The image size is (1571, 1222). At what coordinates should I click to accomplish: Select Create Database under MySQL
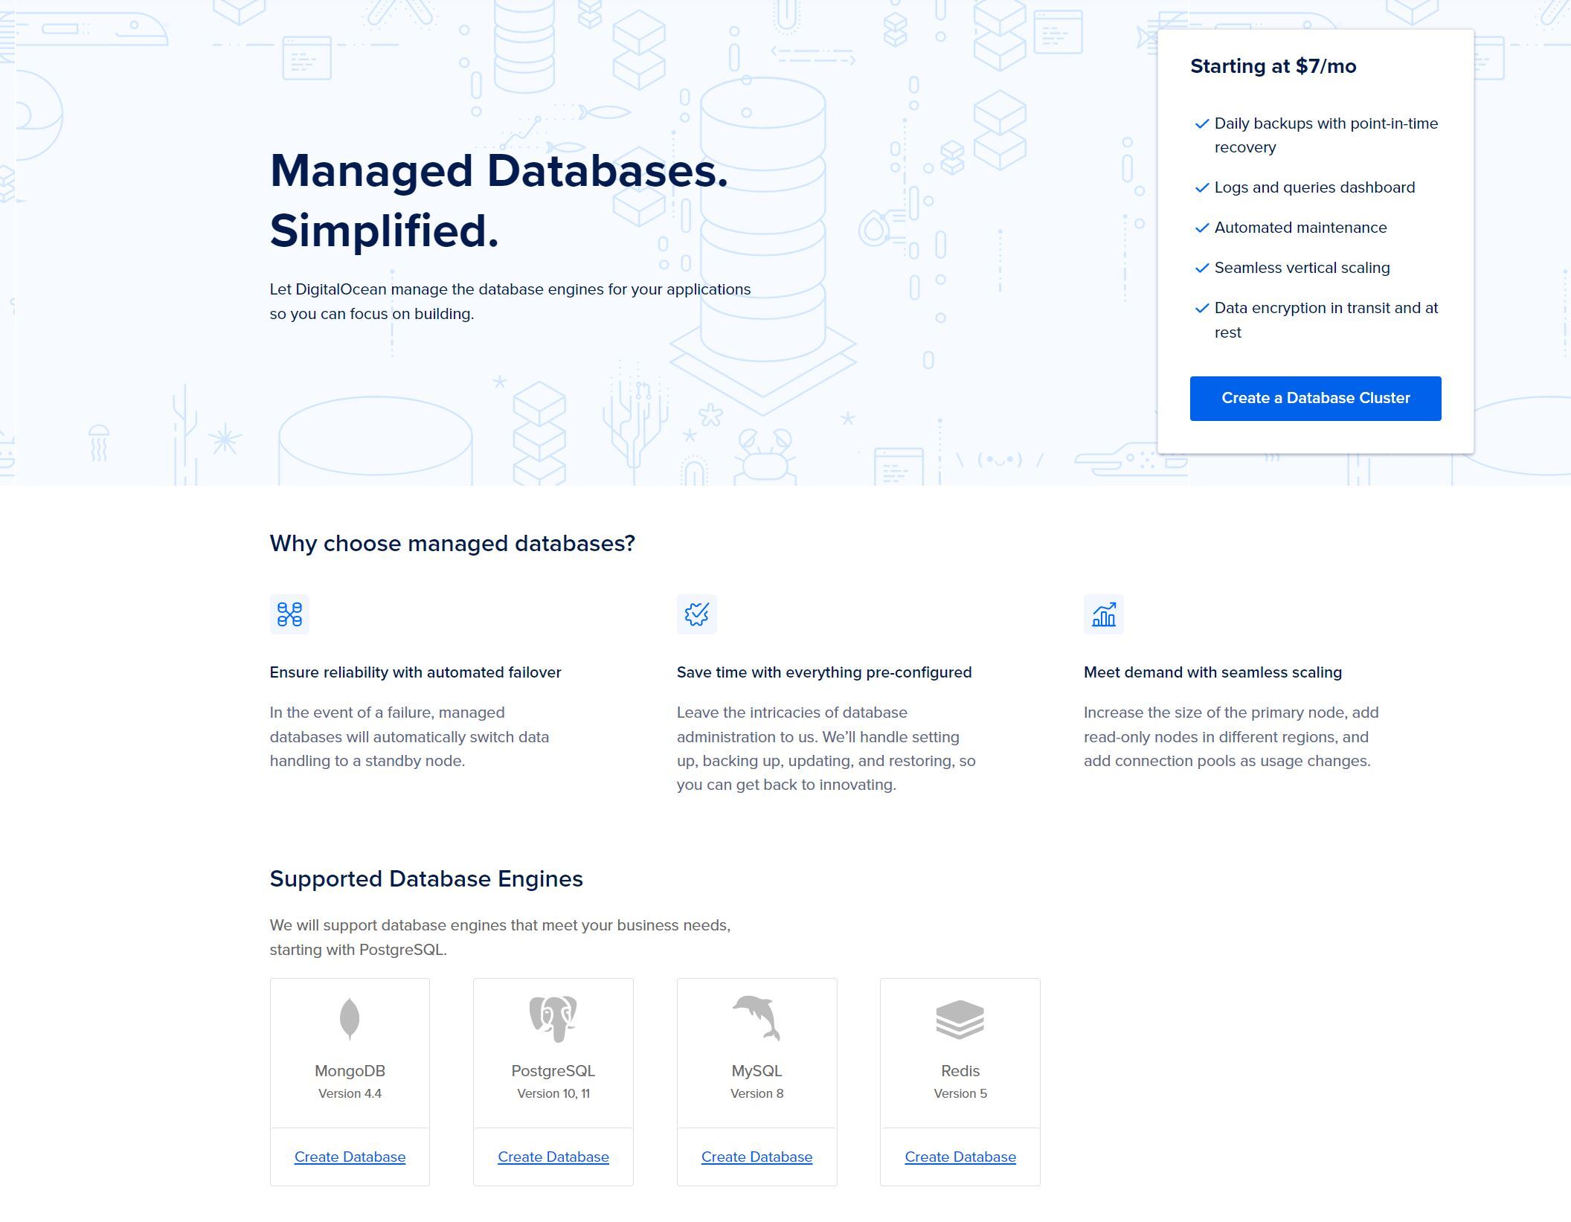[756, 1156]
